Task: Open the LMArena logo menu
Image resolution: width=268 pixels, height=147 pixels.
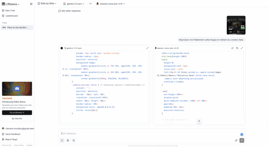Action: click(x=10, y=4)
